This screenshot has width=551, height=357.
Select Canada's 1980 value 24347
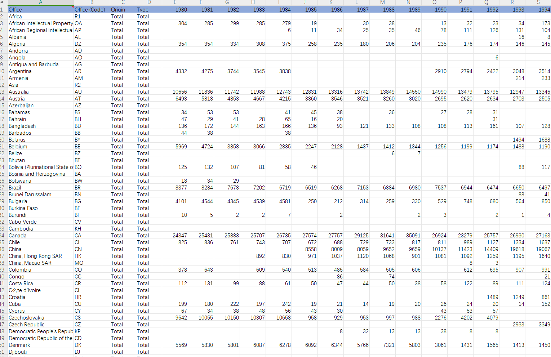point(175,236)
